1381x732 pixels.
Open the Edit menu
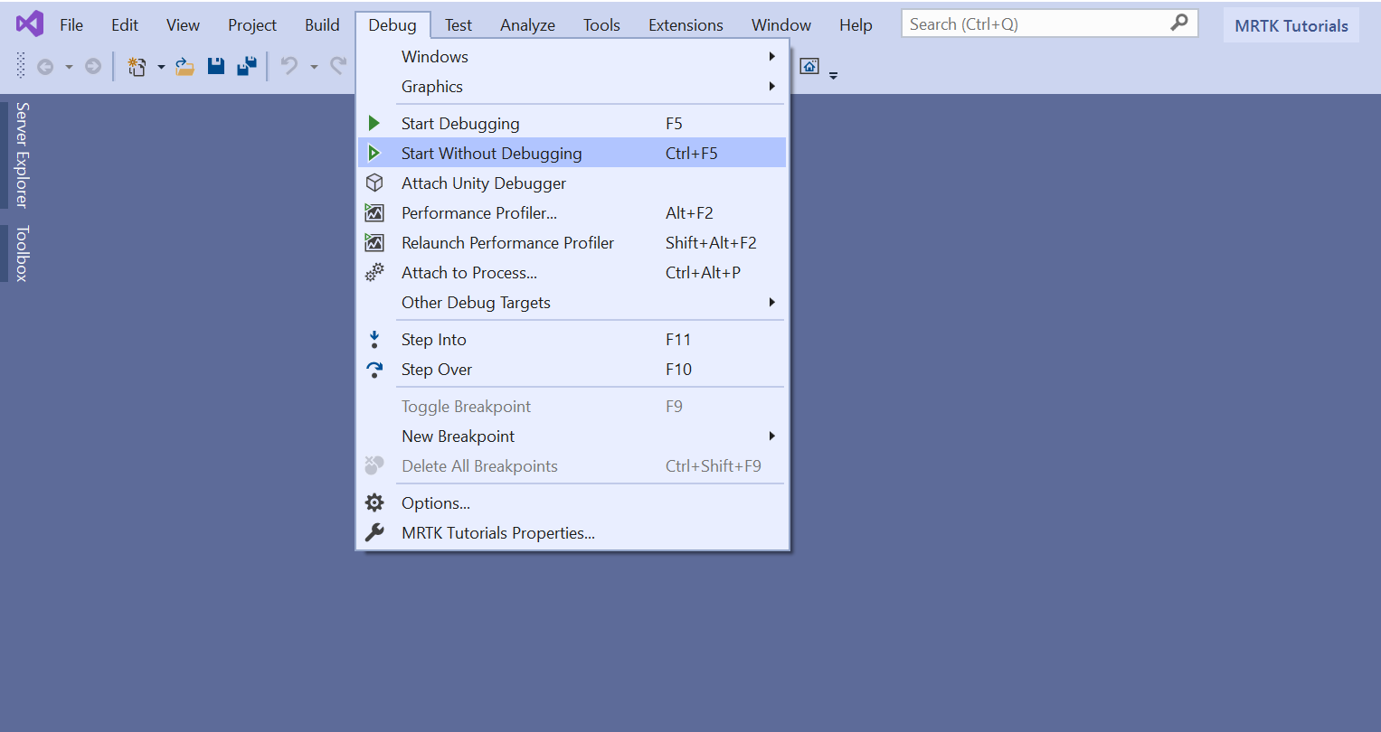[125, 25]
